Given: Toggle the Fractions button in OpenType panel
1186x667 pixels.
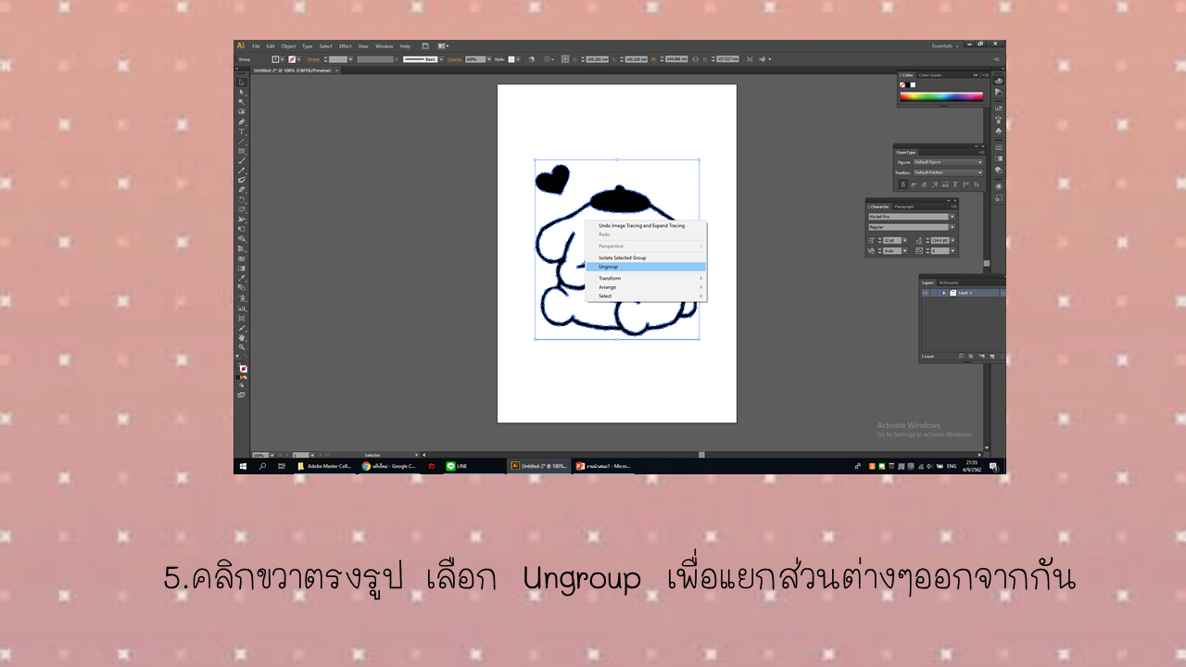Looking at the screenshot, I should (976, 184).
